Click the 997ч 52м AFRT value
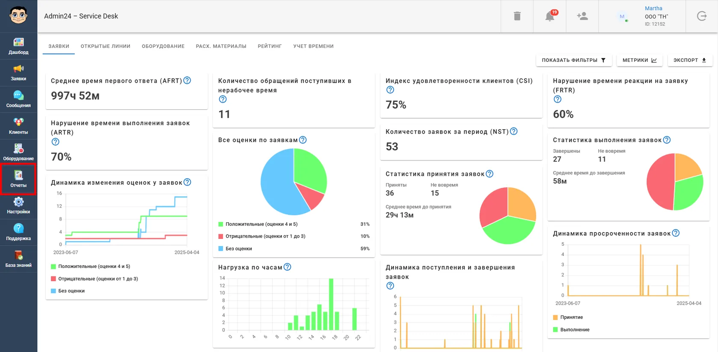This screenshot has width=718, height=352. pyautogui.click(x=75, y=96)
